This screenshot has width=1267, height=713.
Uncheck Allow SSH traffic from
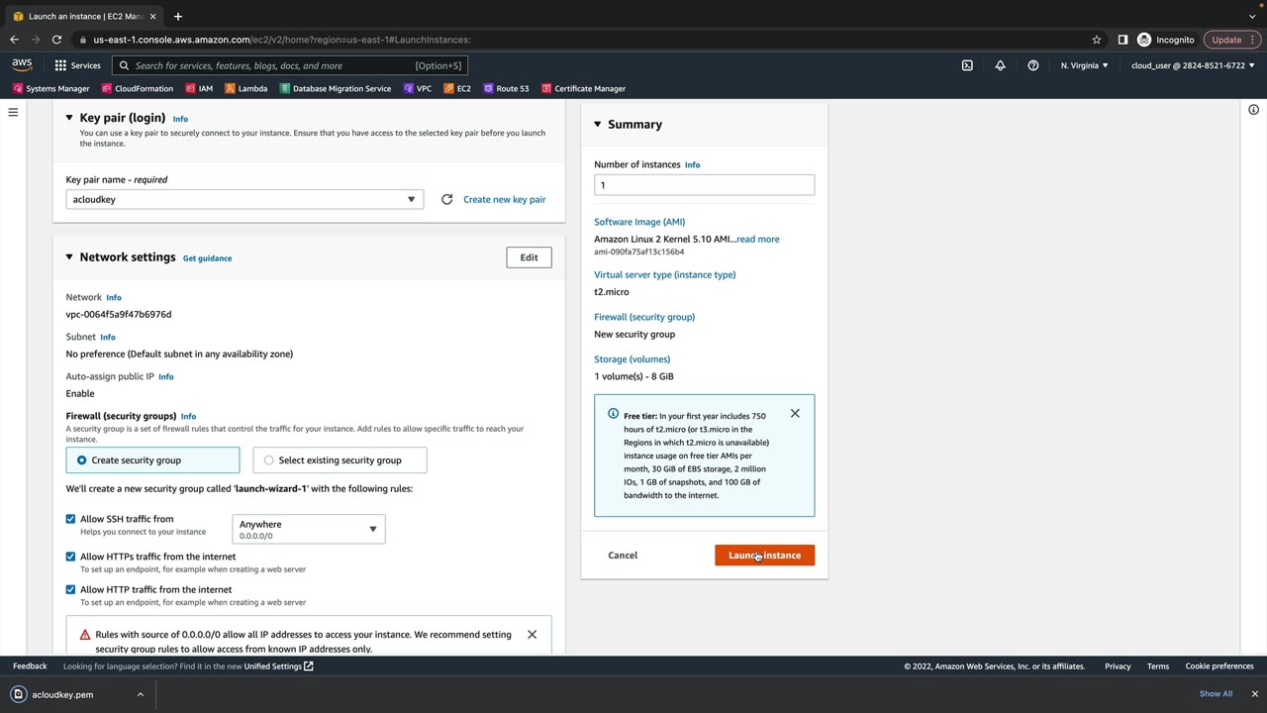[70, 519]
